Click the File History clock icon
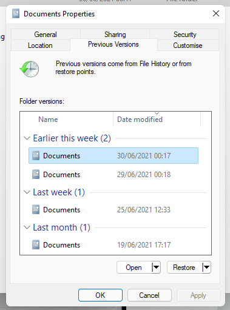The image size is (230, 310). click(x=29, y=69)
